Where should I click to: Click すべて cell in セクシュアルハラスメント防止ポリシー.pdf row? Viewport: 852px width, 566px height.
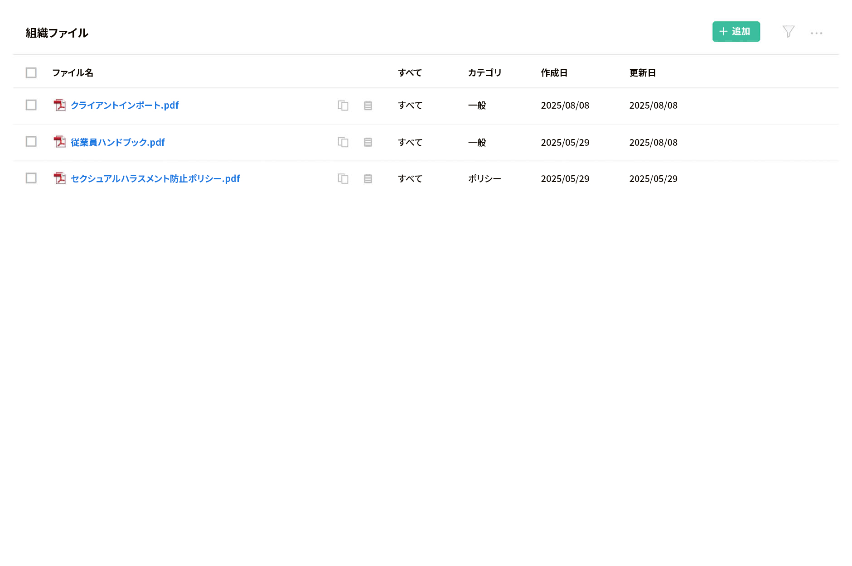[410, 179]
